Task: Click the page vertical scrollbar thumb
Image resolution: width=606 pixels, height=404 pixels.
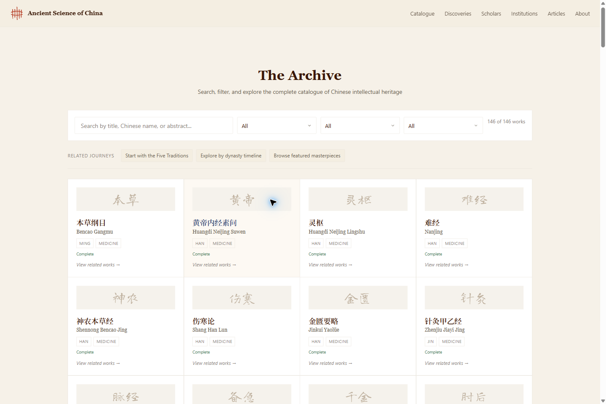Action: [x=603, y=27]
